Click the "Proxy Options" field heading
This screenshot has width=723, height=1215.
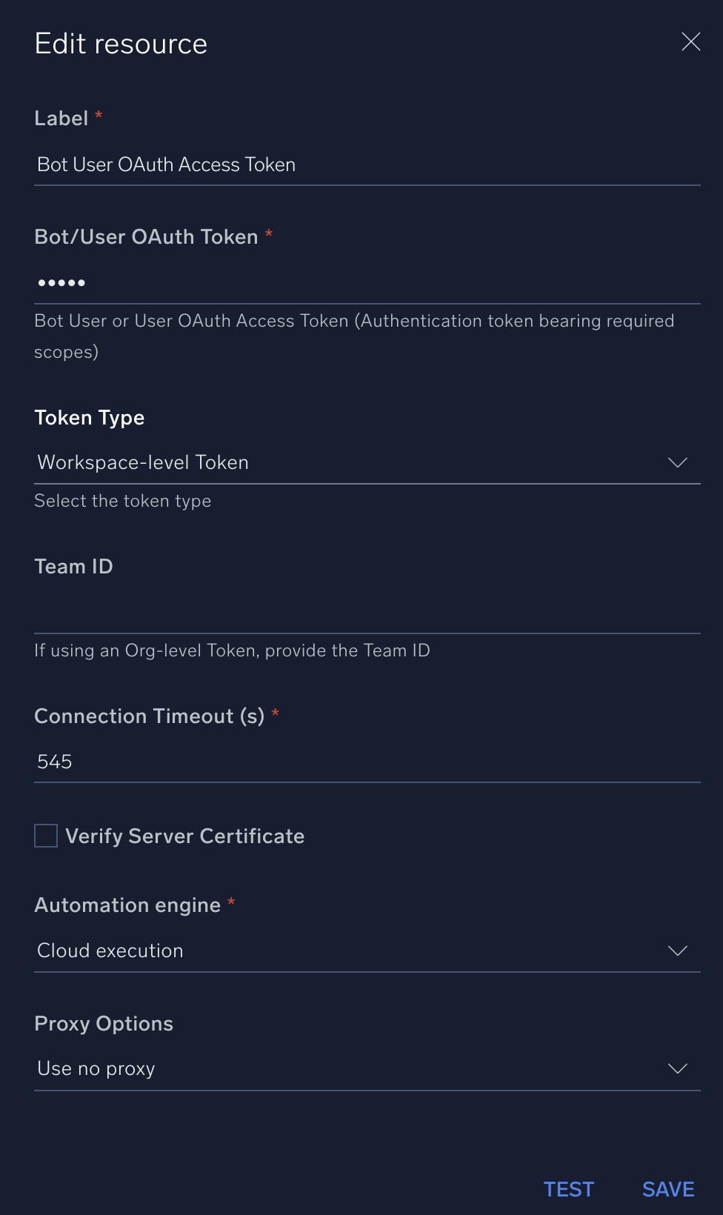pos(104,1024)
